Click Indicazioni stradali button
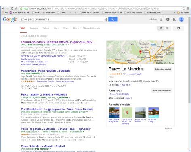This screenshot has height=152, width=191. pyautogui.click(x=163, y=69)
